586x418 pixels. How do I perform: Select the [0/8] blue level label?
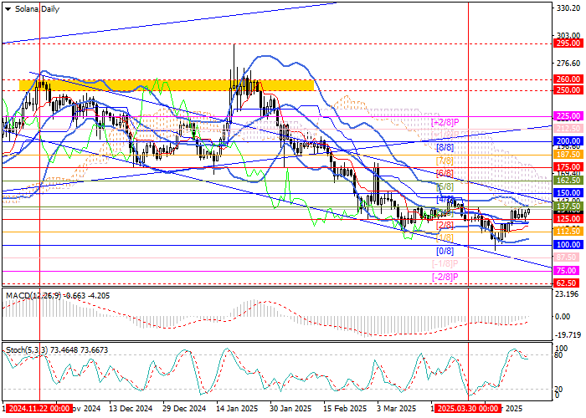click(445, 250)
